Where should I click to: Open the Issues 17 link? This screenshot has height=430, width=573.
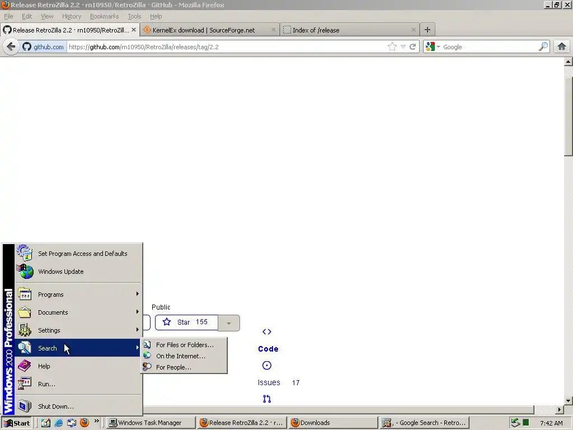[279, 382]
